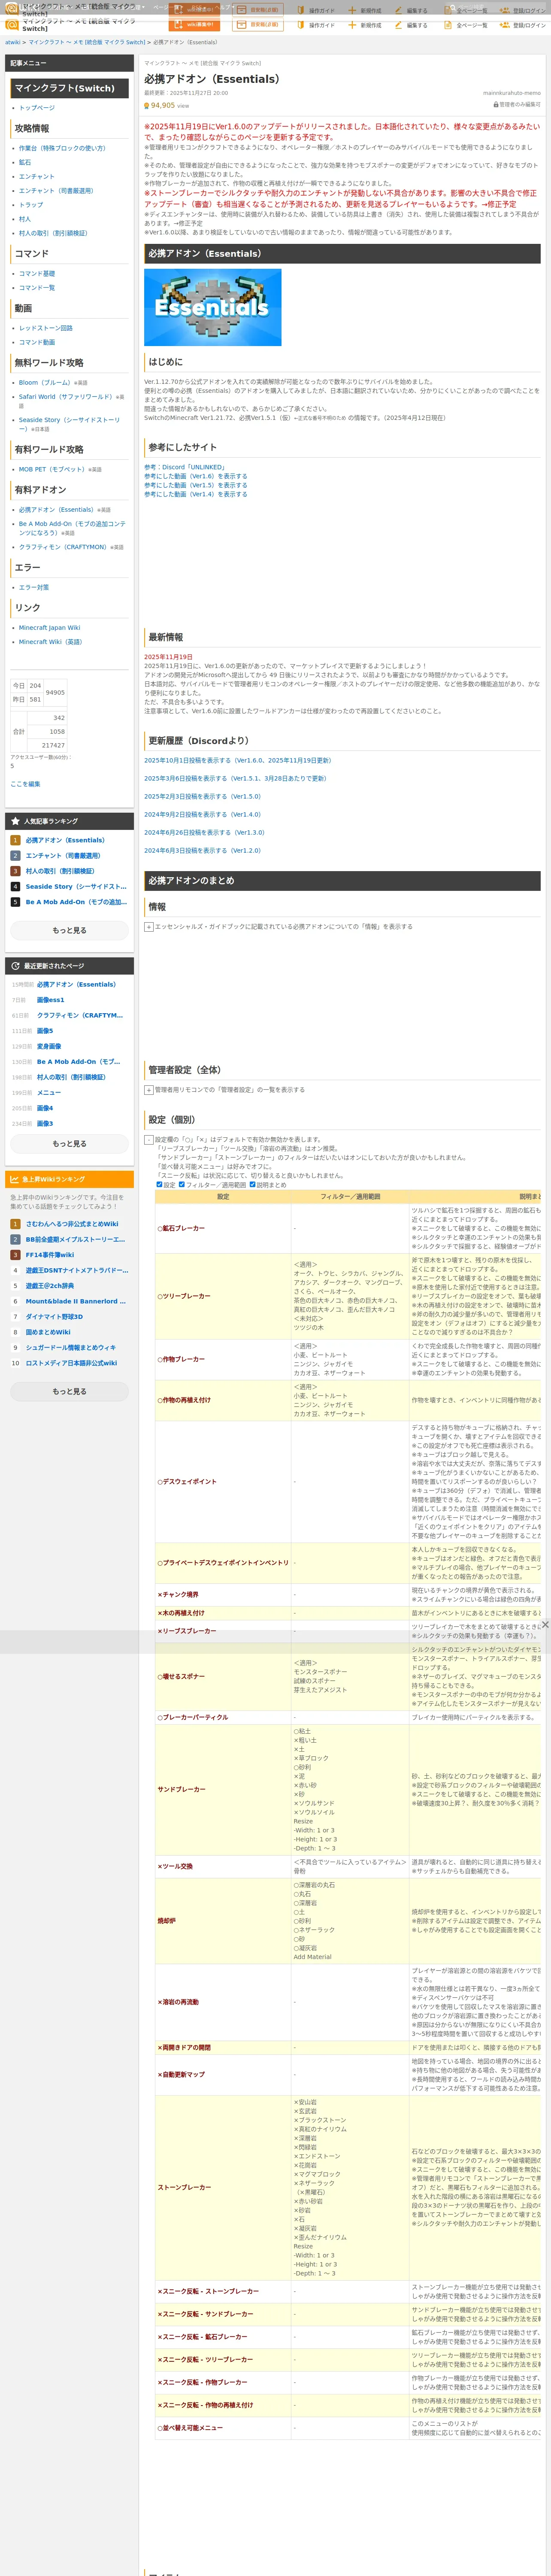Screen dimensions: 551x2576
Task: Close the ad banner with the X icon
Action: (x=545, y=1625)
